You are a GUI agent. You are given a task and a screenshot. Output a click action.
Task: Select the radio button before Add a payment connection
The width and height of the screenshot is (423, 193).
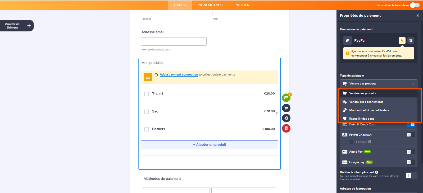[156, 75]
